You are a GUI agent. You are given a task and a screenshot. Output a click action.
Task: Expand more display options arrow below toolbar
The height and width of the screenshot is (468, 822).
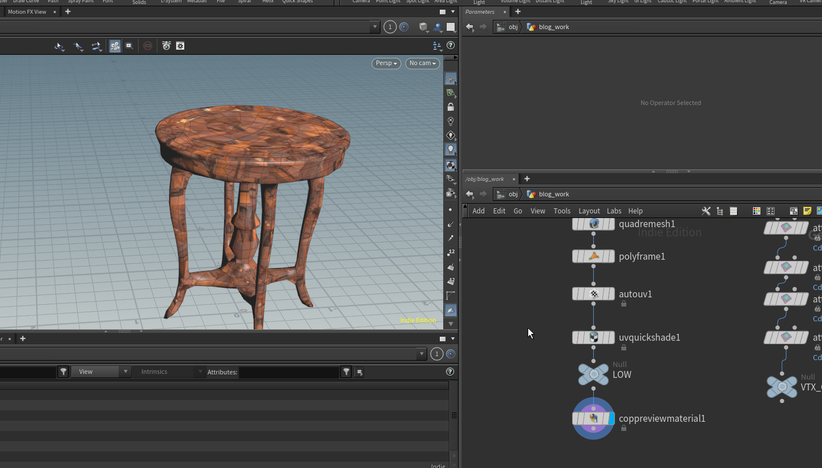tap(451, 324)
